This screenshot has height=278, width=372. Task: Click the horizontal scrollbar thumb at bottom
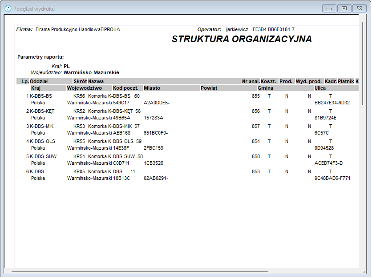pos(140,272)
